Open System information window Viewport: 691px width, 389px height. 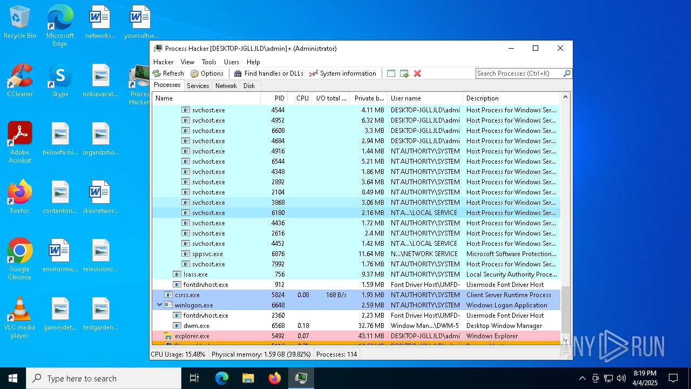pyautogui.click(x=343, y=73)
